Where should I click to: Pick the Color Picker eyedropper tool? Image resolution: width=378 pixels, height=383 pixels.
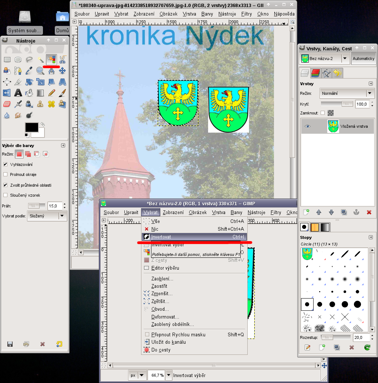[x=29, y=71]
